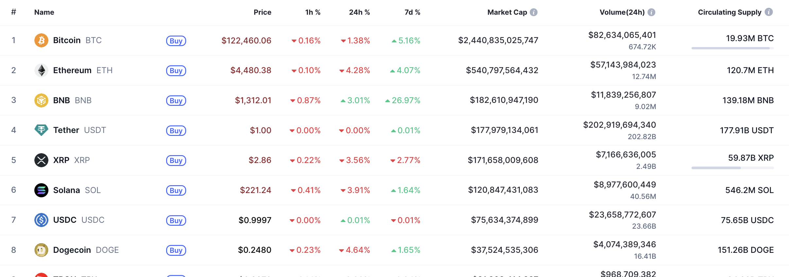Click the BNB coin logo icon
The height and width of the screenshot is (277, 789).
[41, 100]
